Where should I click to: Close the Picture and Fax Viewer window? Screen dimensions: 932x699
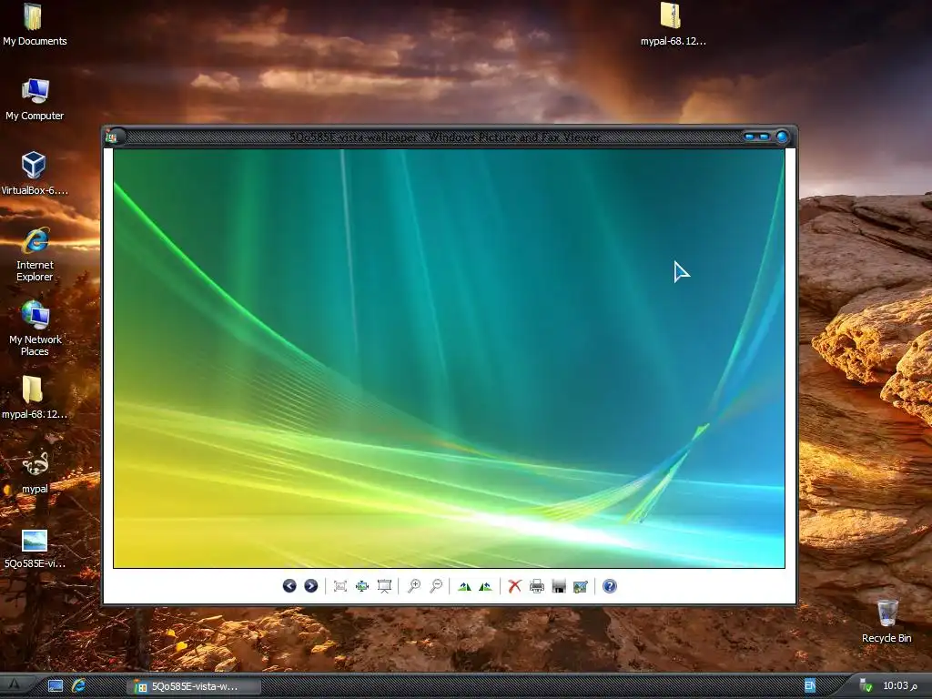782,137
